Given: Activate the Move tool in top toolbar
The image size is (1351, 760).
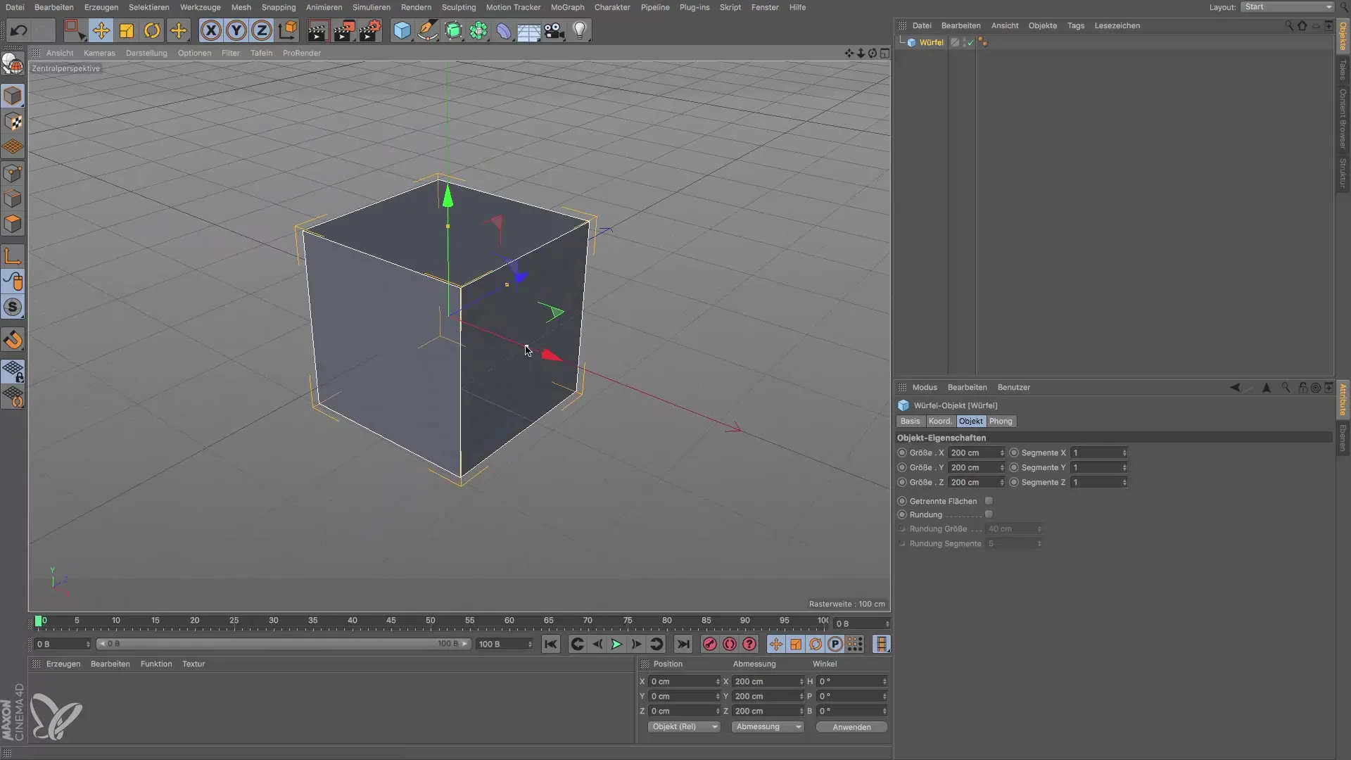Looking at the screenshot, I should pyautogui.click(x=101, y=30).
